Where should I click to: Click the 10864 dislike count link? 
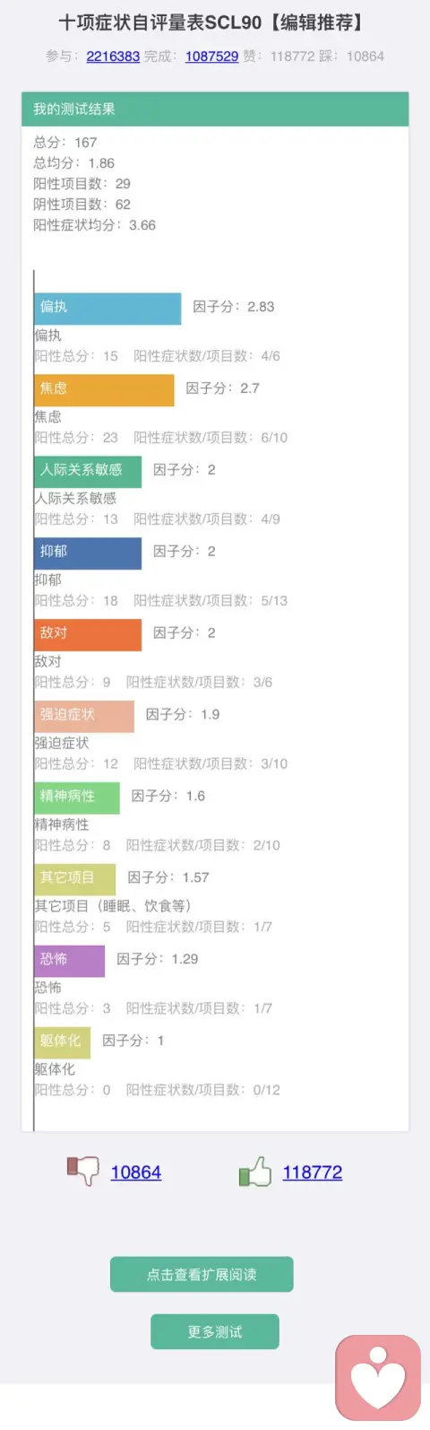tap(136, 1172)
